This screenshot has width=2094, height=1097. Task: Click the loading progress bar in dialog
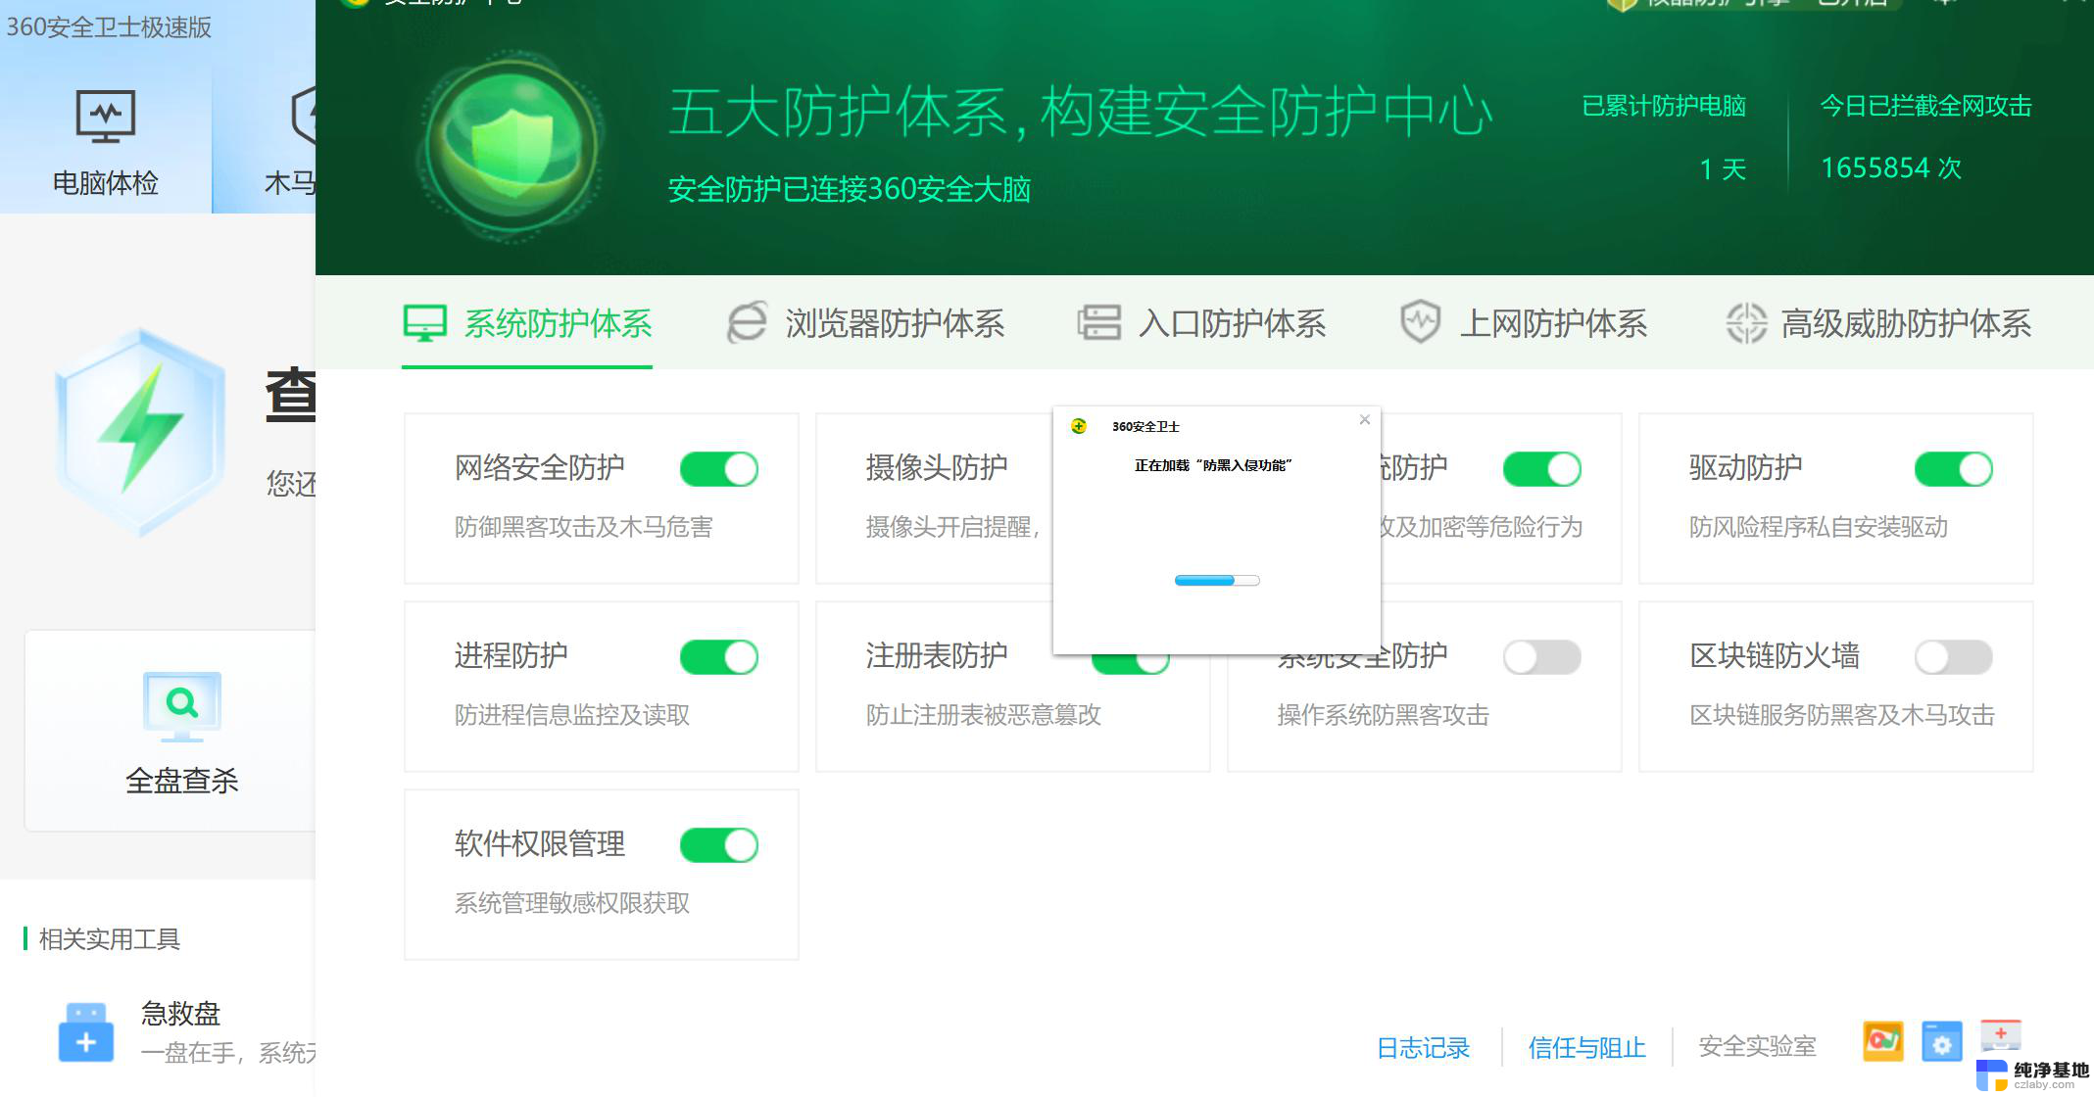coord(1217,581)
